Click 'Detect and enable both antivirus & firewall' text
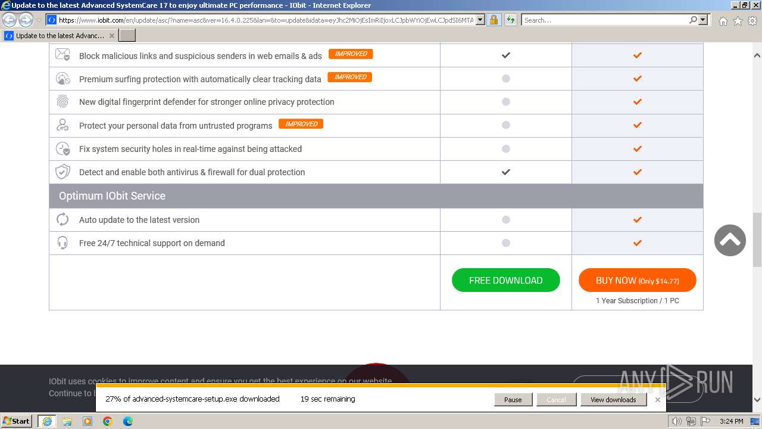This screenshot has width=762, height=429. [192, 172]
